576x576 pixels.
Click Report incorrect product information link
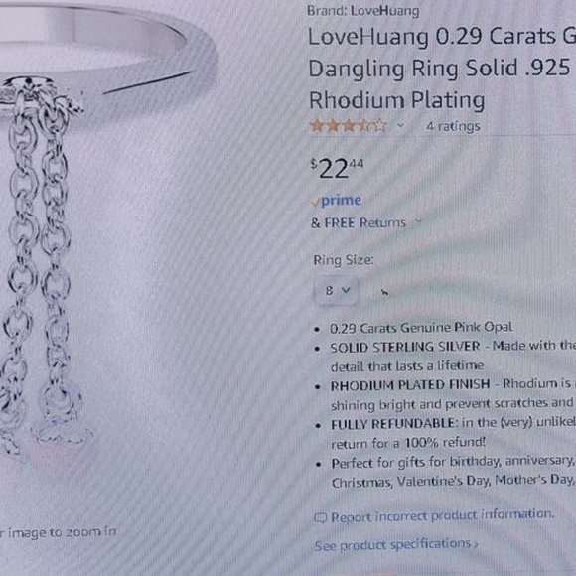point(442,516)
